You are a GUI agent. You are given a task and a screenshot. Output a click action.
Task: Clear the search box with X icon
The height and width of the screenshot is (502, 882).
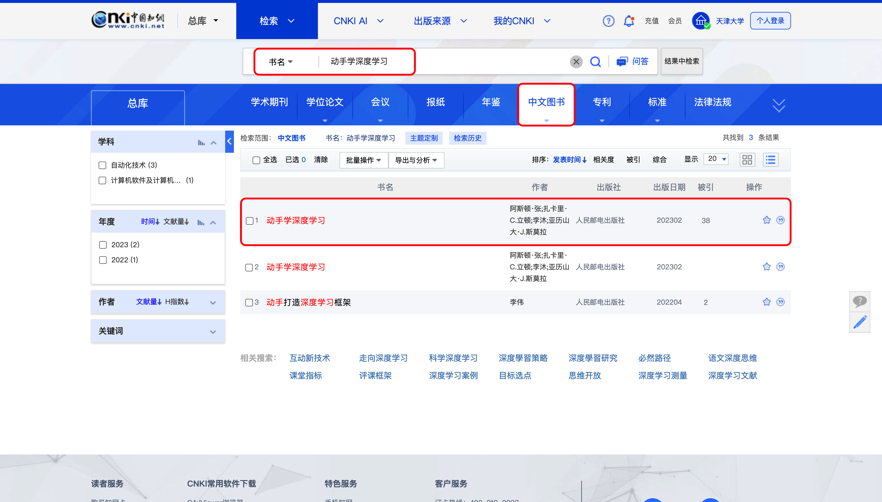pos(576,62)
